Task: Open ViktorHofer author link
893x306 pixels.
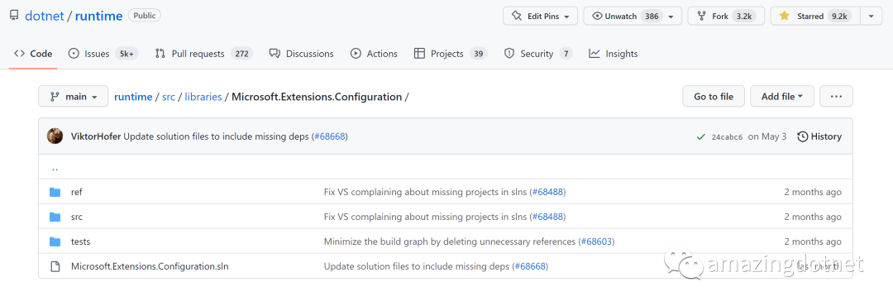Action: [x=96, y=136]
